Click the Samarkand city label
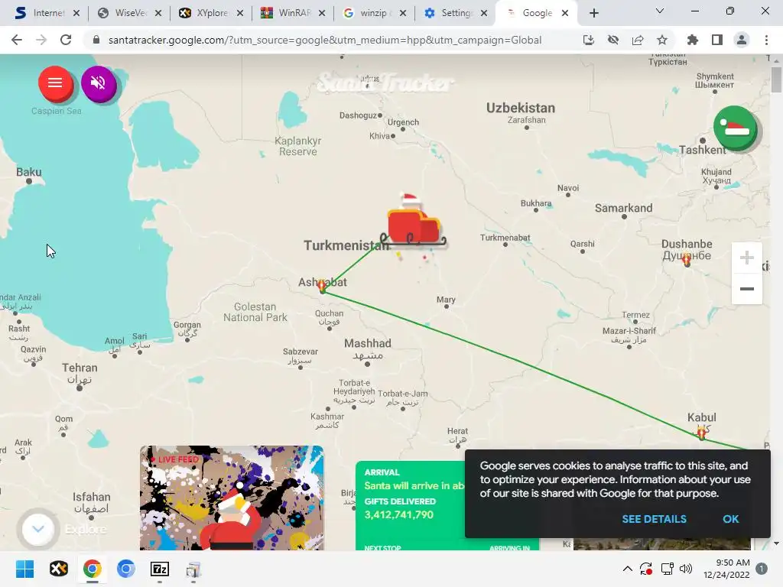Image resolution: width=783 pixels, height=587 pixels. [623, 208]
